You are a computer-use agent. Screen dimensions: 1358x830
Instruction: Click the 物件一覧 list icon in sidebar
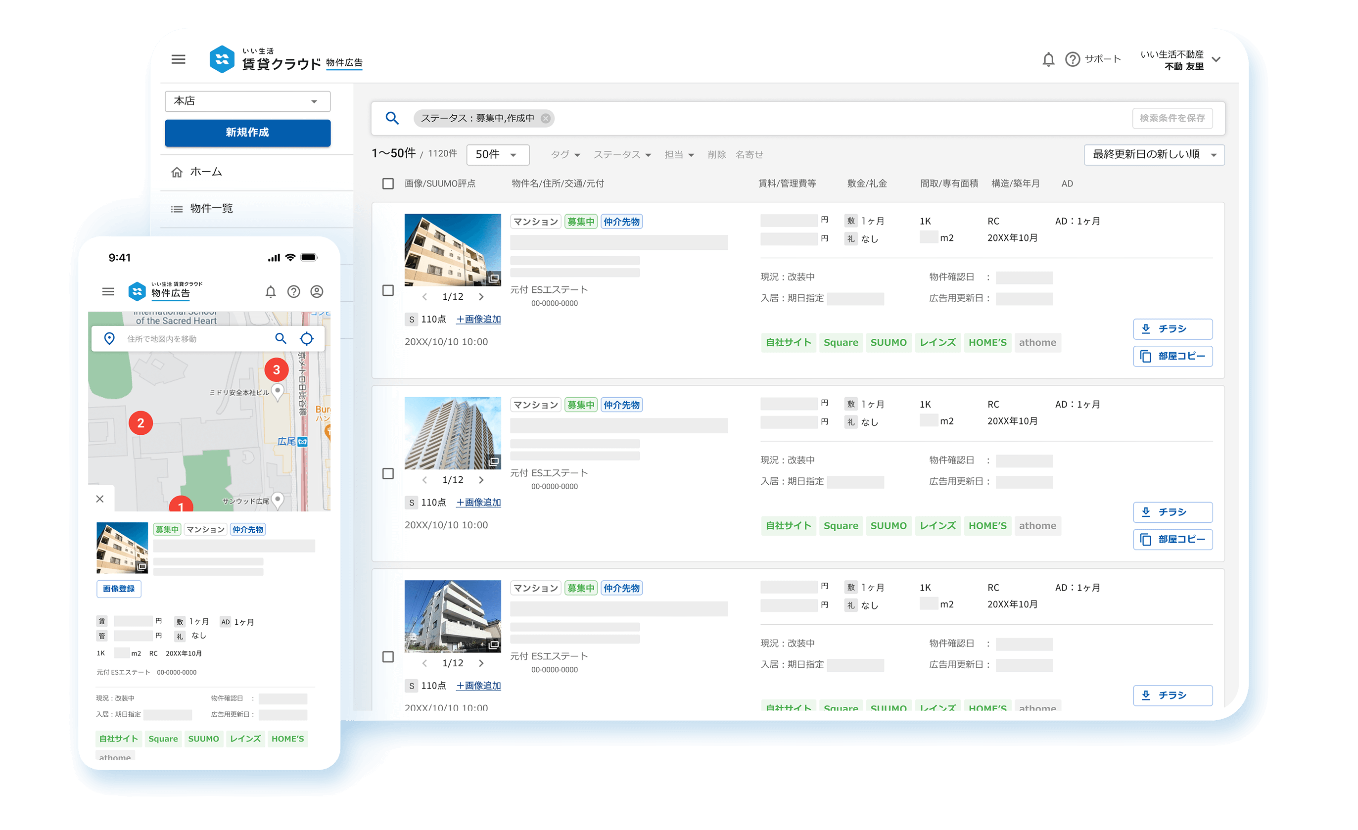point(176,209)
